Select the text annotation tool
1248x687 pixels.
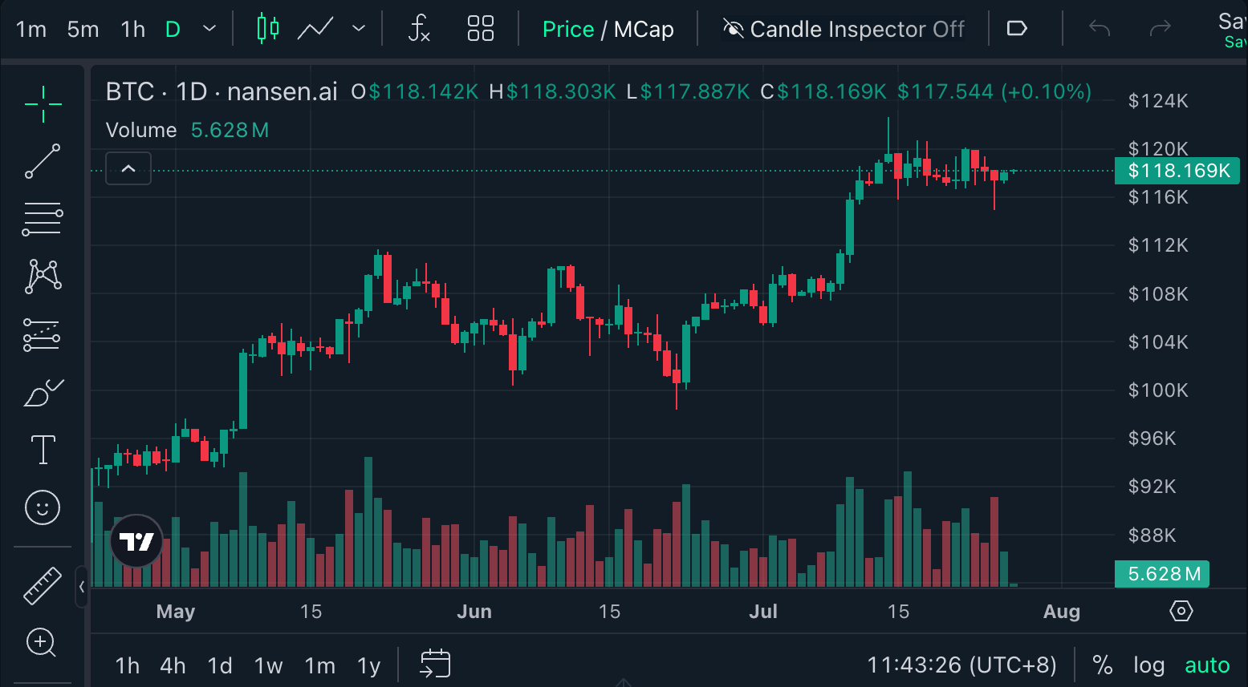click(x=42, y=450)
